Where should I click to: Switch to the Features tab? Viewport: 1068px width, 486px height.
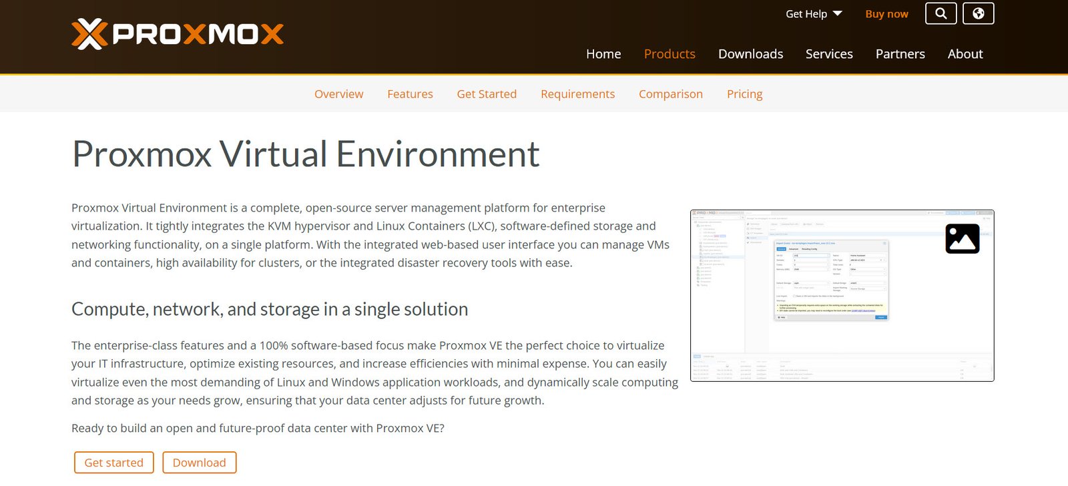410,94
